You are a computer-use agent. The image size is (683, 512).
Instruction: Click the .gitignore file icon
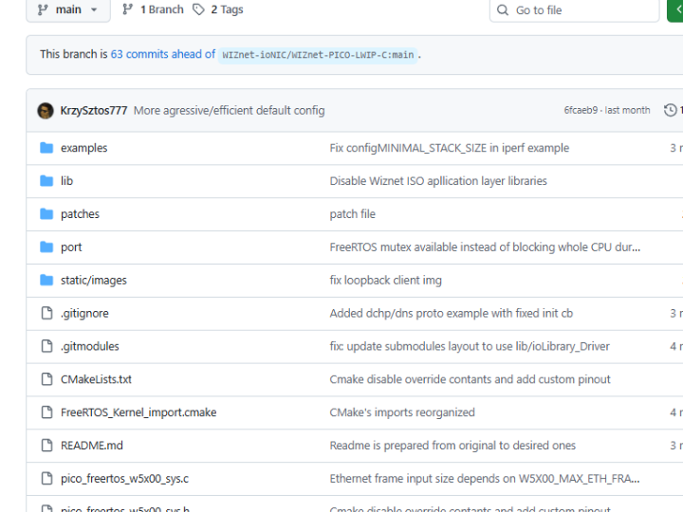tap(46, 314)
